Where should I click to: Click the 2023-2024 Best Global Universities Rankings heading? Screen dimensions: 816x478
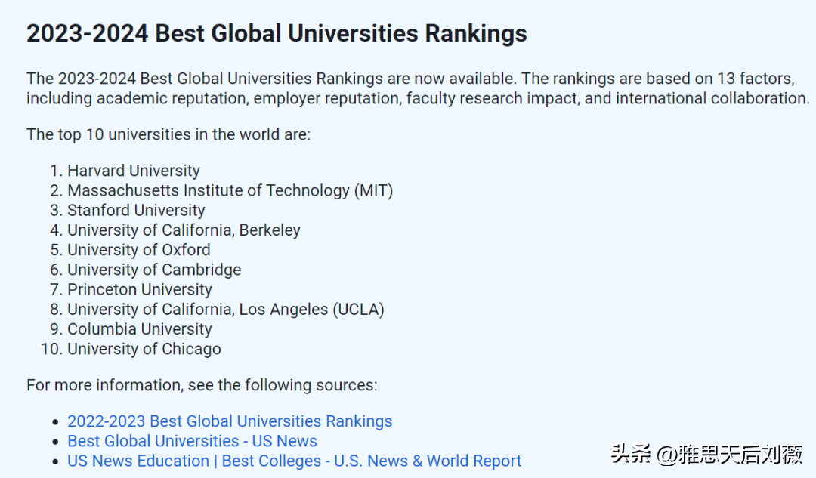click(x=277, y=34)
